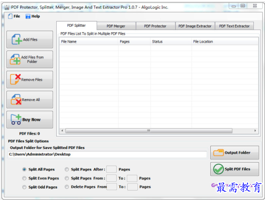Click the File Location column header
The height and width of the screenshot is (200, 265).
click(x=225, y=41)
